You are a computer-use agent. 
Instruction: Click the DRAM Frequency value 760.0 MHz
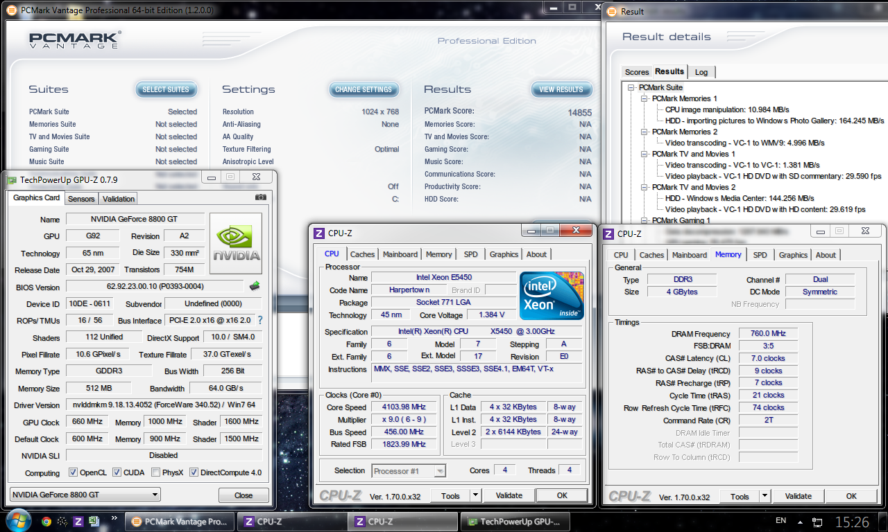(x=769, y=334)
